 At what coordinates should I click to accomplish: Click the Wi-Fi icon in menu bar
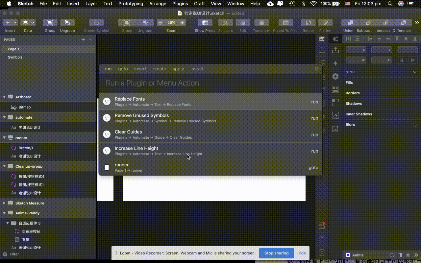click(313, 4)
